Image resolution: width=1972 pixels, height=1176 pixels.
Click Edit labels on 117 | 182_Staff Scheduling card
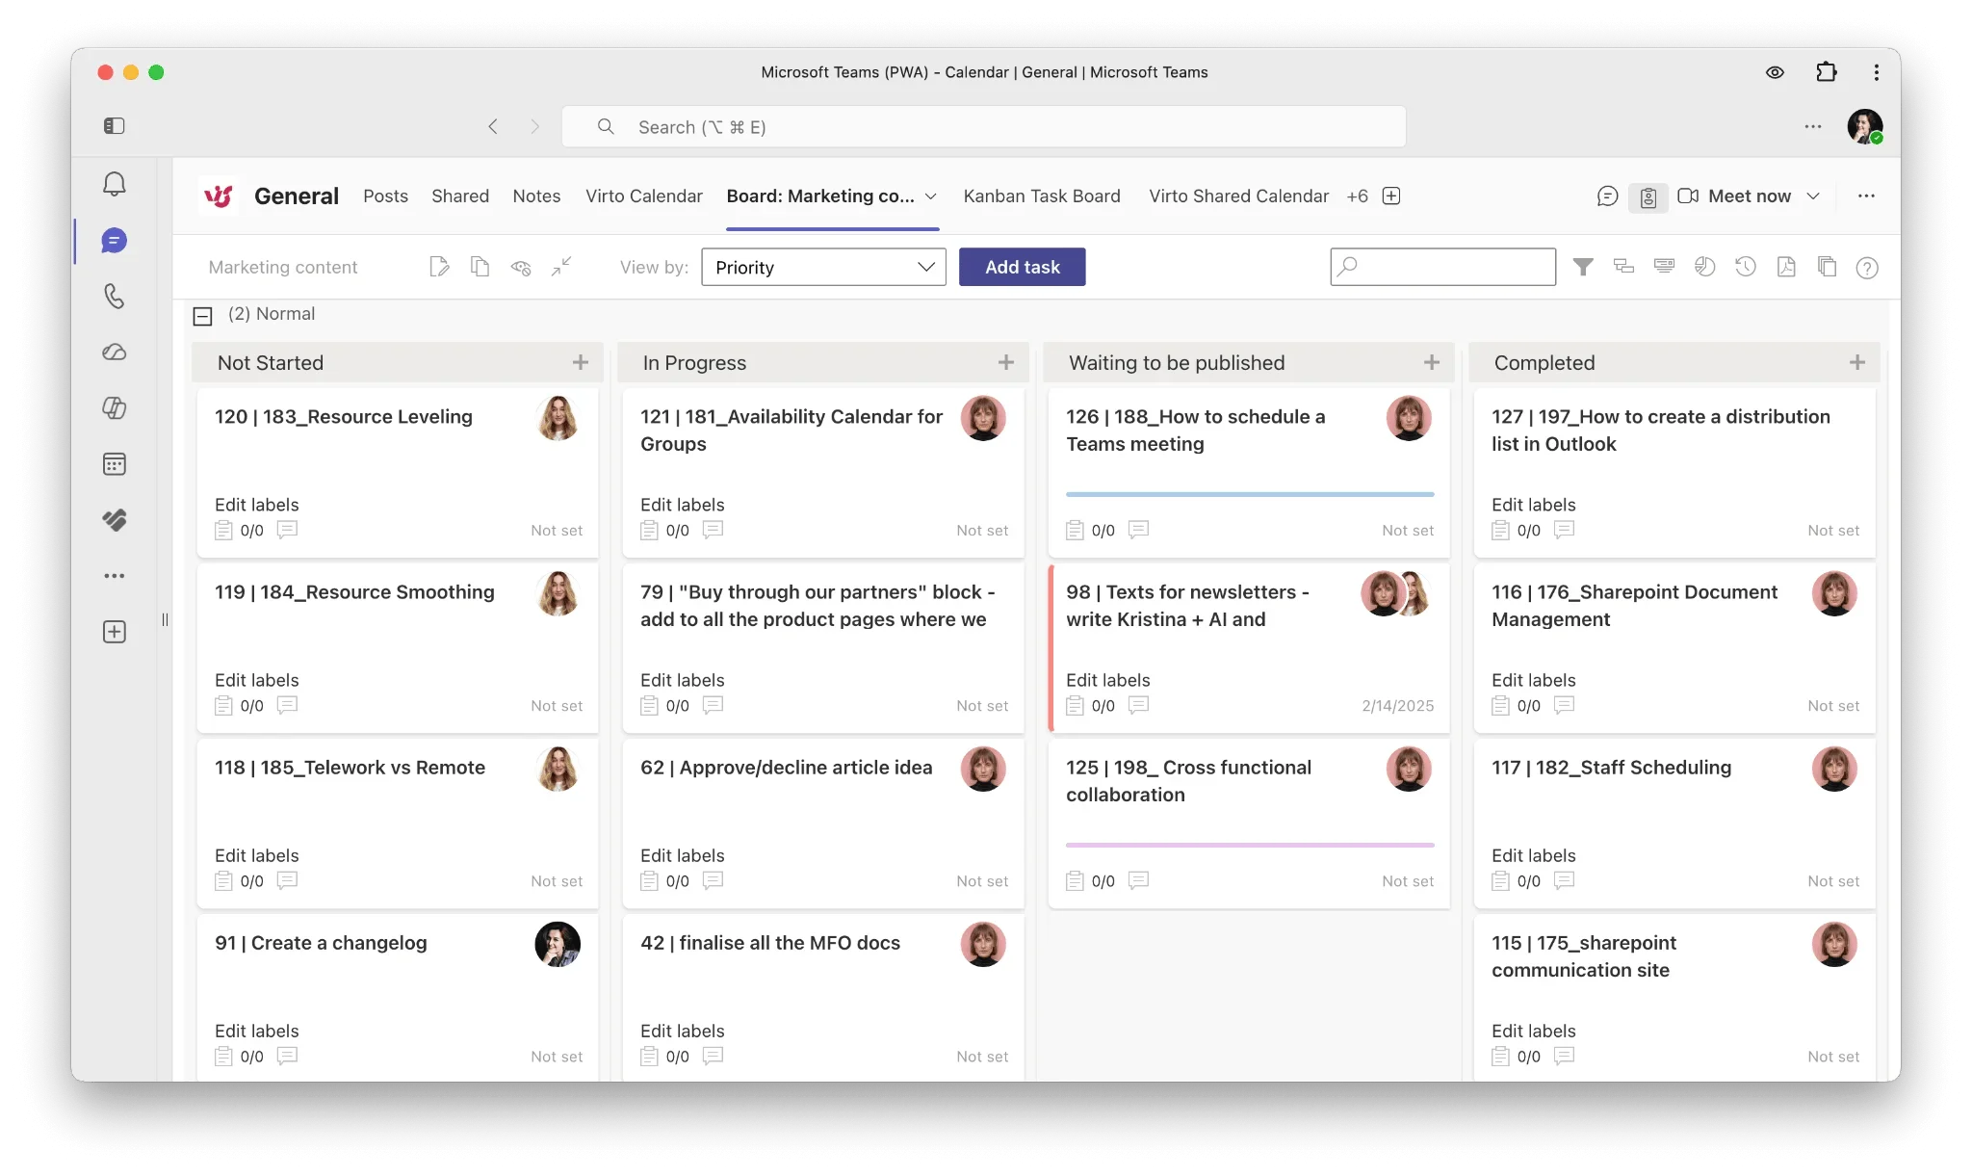coord(1533,855)
